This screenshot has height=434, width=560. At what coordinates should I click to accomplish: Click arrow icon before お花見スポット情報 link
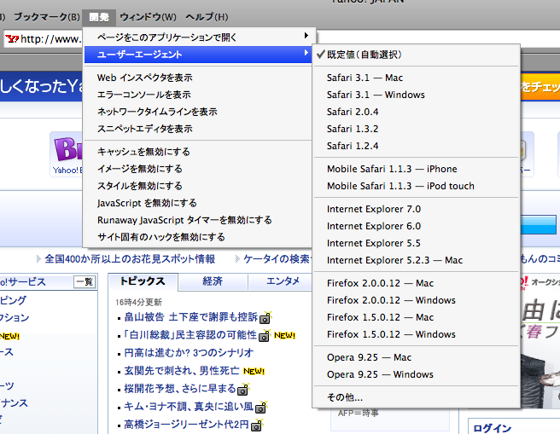point(38,259)
